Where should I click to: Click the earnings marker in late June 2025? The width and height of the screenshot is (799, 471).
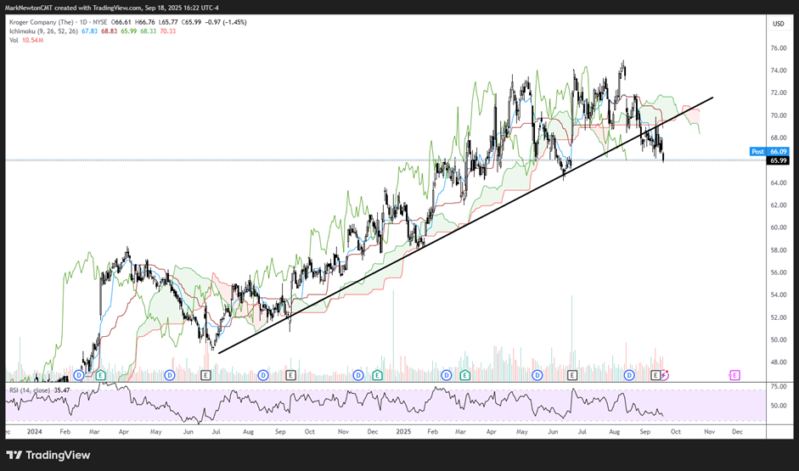click(572, 374)
